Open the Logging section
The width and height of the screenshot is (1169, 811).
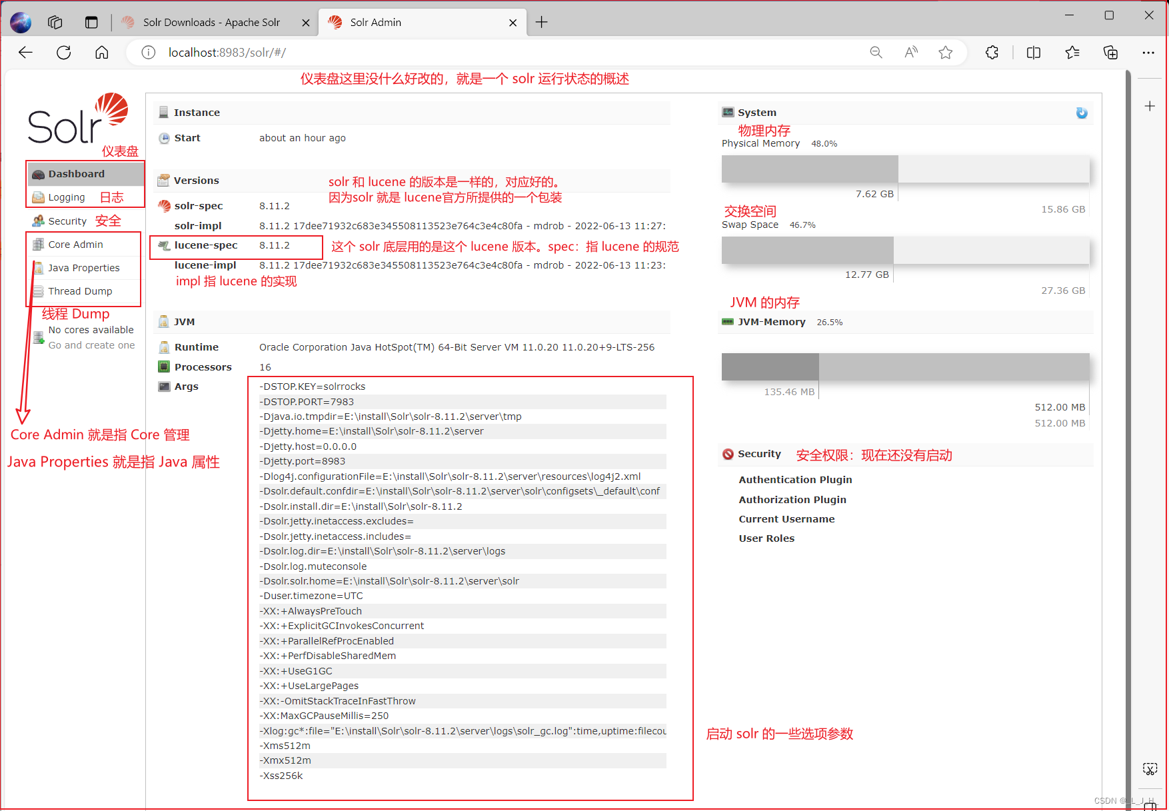pyautogui.click(x=67, y=197)
